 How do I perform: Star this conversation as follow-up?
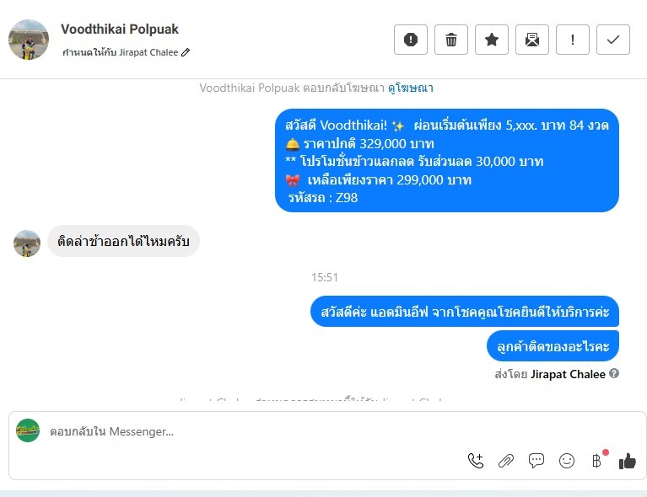pyautogui.click(x=492, y=40)
